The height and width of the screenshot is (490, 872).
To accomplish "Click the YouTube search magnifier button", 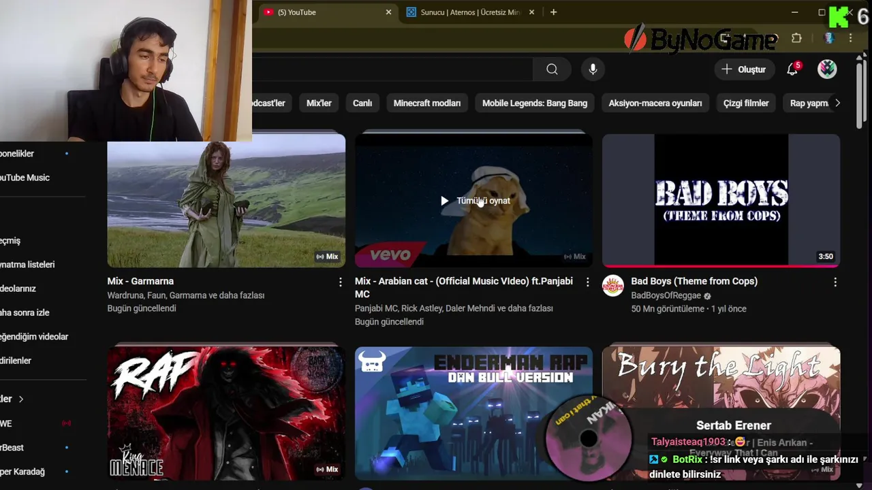I will [x=552, y=69].
